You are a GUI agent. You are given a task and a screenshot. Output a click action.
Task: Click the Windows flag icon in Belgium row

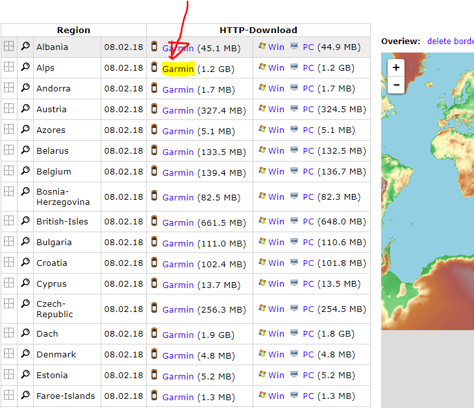pyautogui.click(x=262, y=171)
